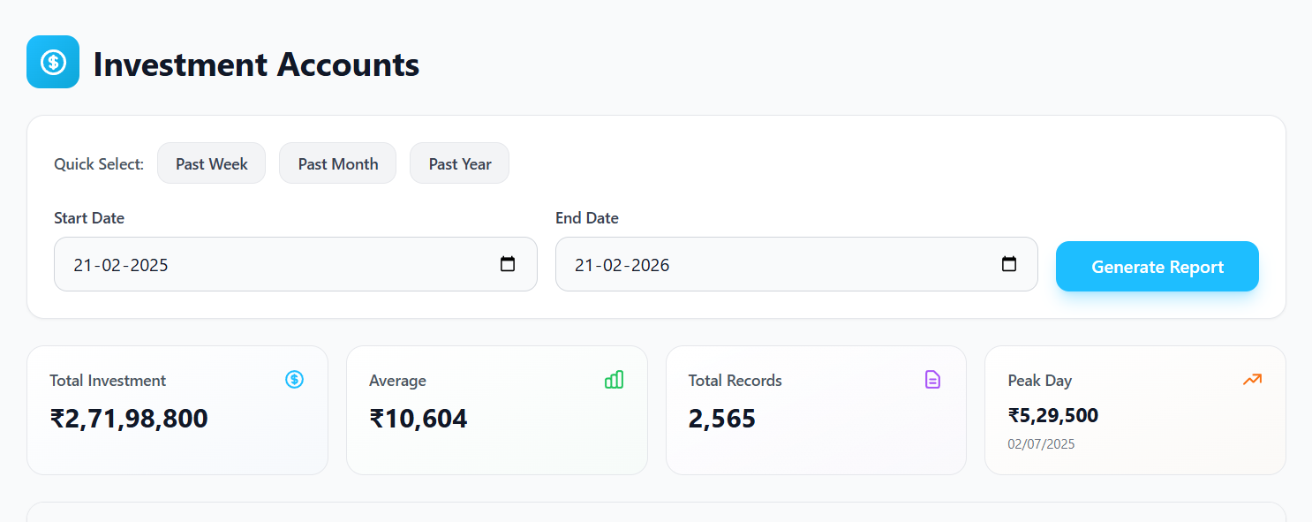Click inside the Start Date input field
Viewport: 1312px width, 522px height.
point(265,263)
